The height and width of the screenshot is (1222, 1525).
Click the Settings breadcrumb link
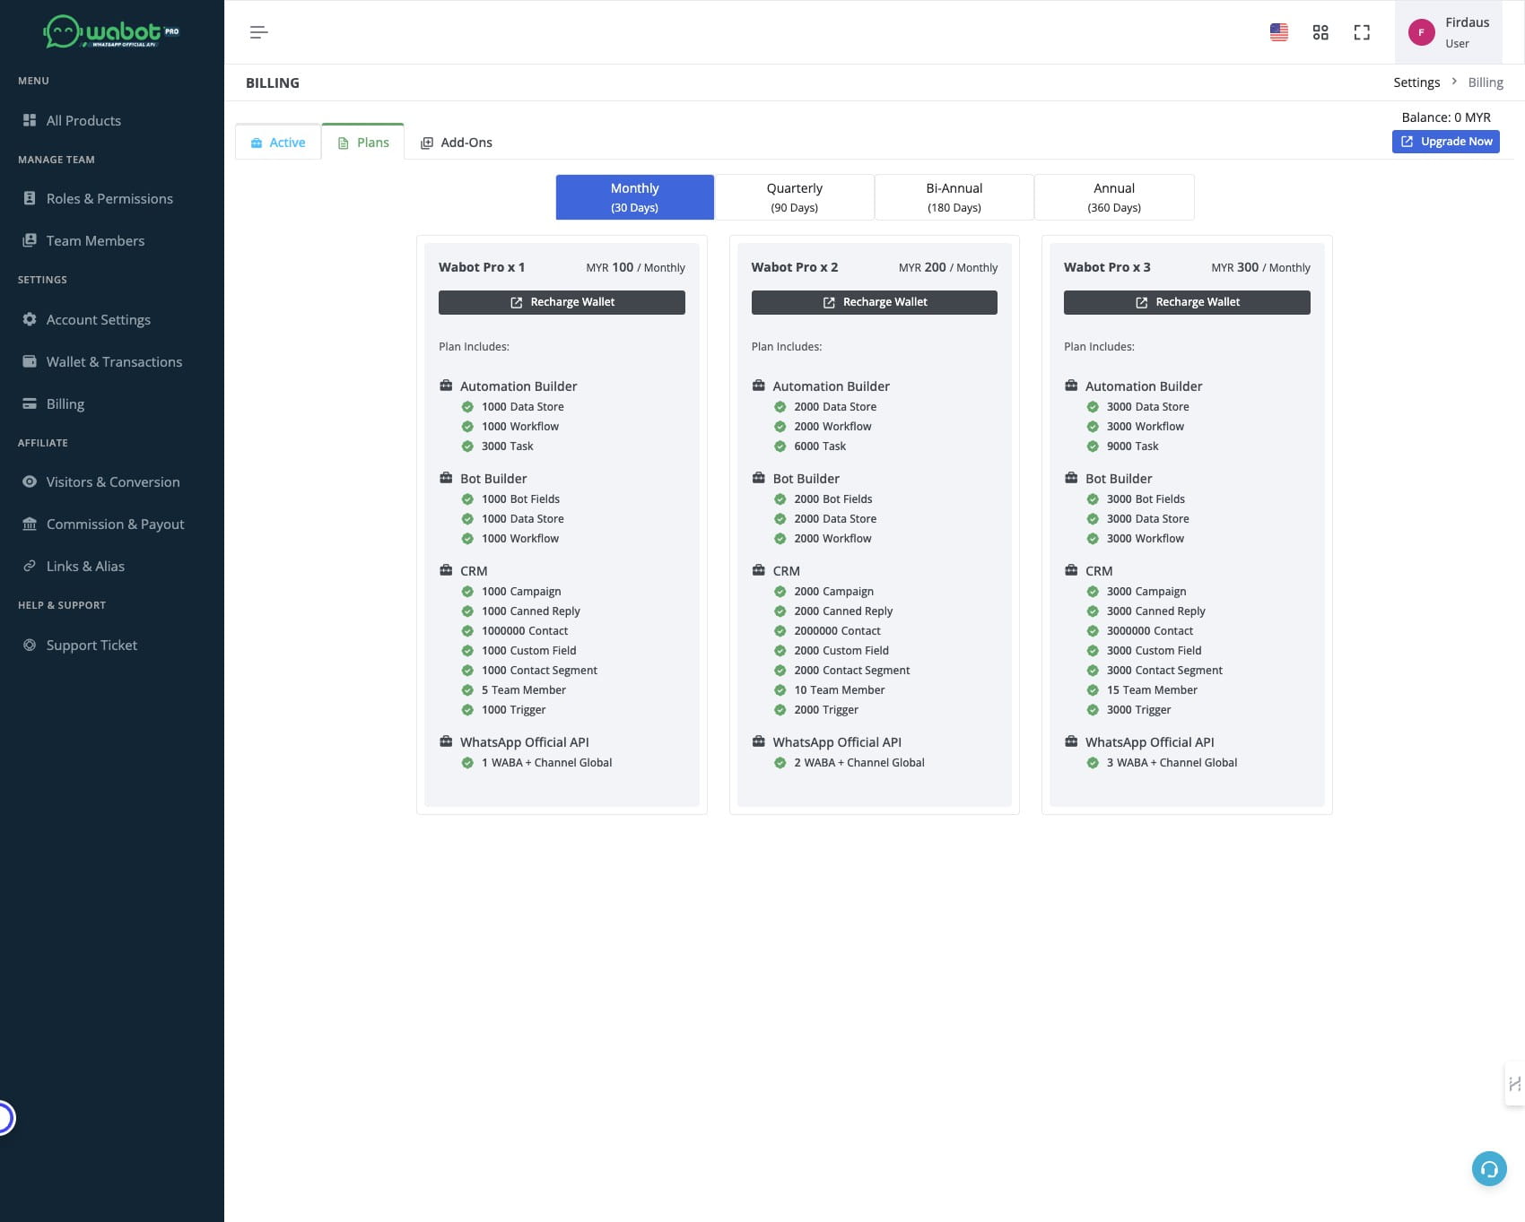click(x=1416, y=82)
